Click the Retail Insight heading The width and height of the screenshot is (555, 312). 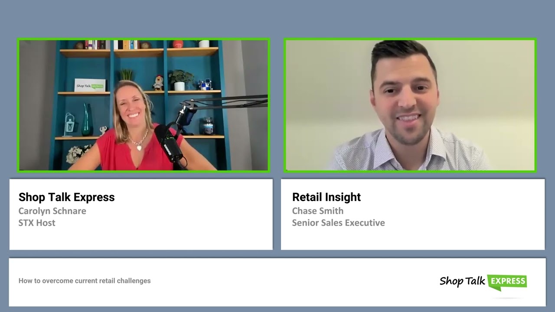[326, 197]
